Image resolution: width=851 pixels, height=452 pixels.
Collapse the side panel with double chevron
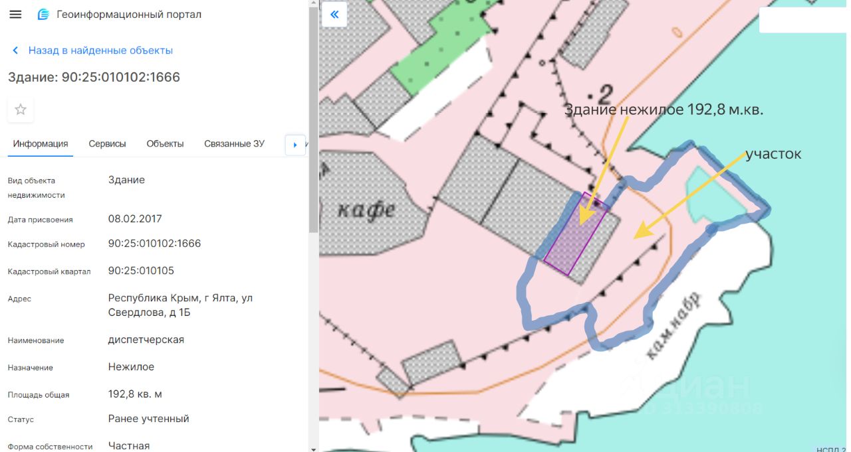pyautogui.click(x=334, y=14)
